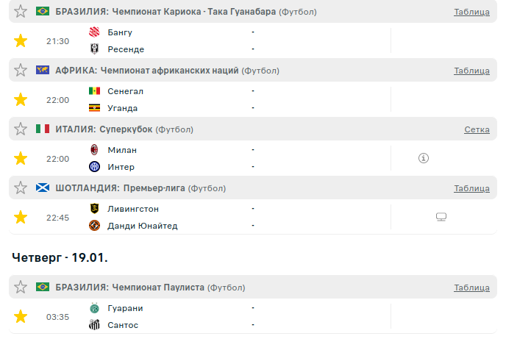Viewport: 506px width, 339px height.
Task: Unstar the Livingston vs Dundee United match
Action: tap(21, 217)
